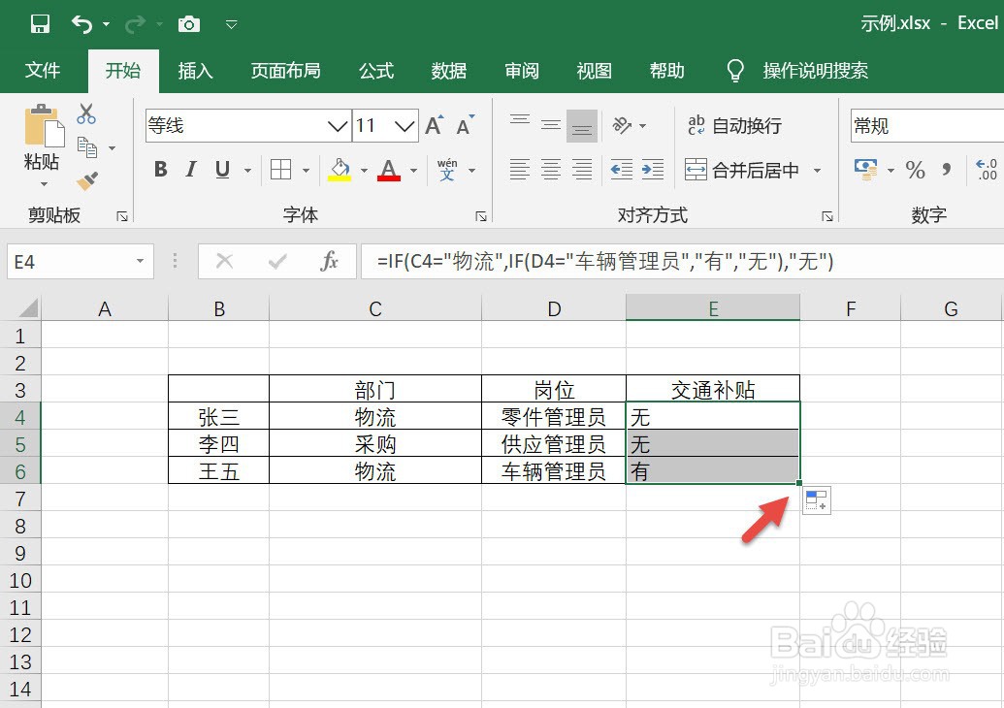Toggle bold formatting

pyautogui.click(x=160, y=170)
